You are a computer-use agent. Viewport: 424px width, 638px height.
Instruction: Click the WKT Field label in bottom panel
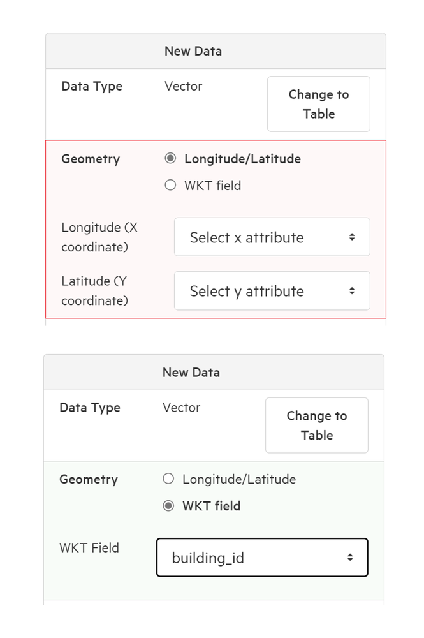click(x=89, y=547)
